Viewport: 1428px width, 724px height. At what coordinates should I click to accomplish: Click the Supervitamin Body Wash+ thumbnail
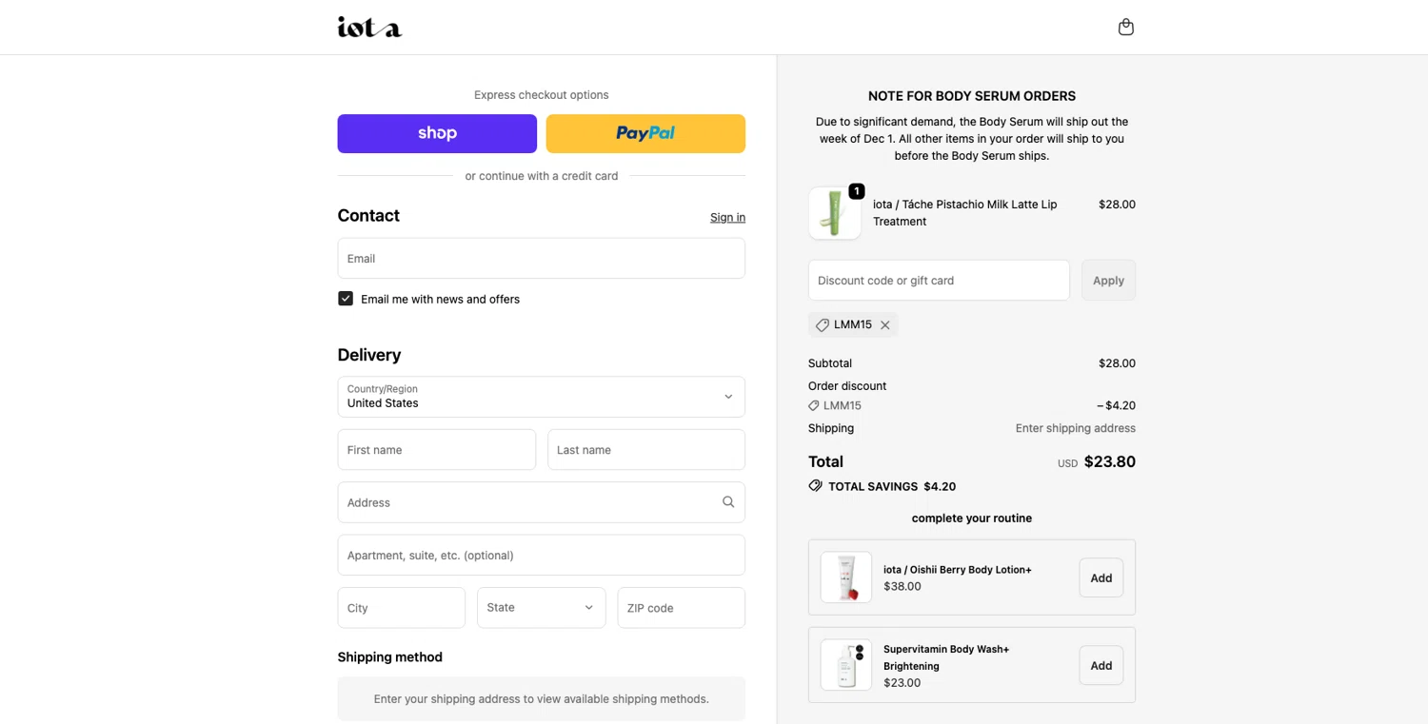click(845, 664)
